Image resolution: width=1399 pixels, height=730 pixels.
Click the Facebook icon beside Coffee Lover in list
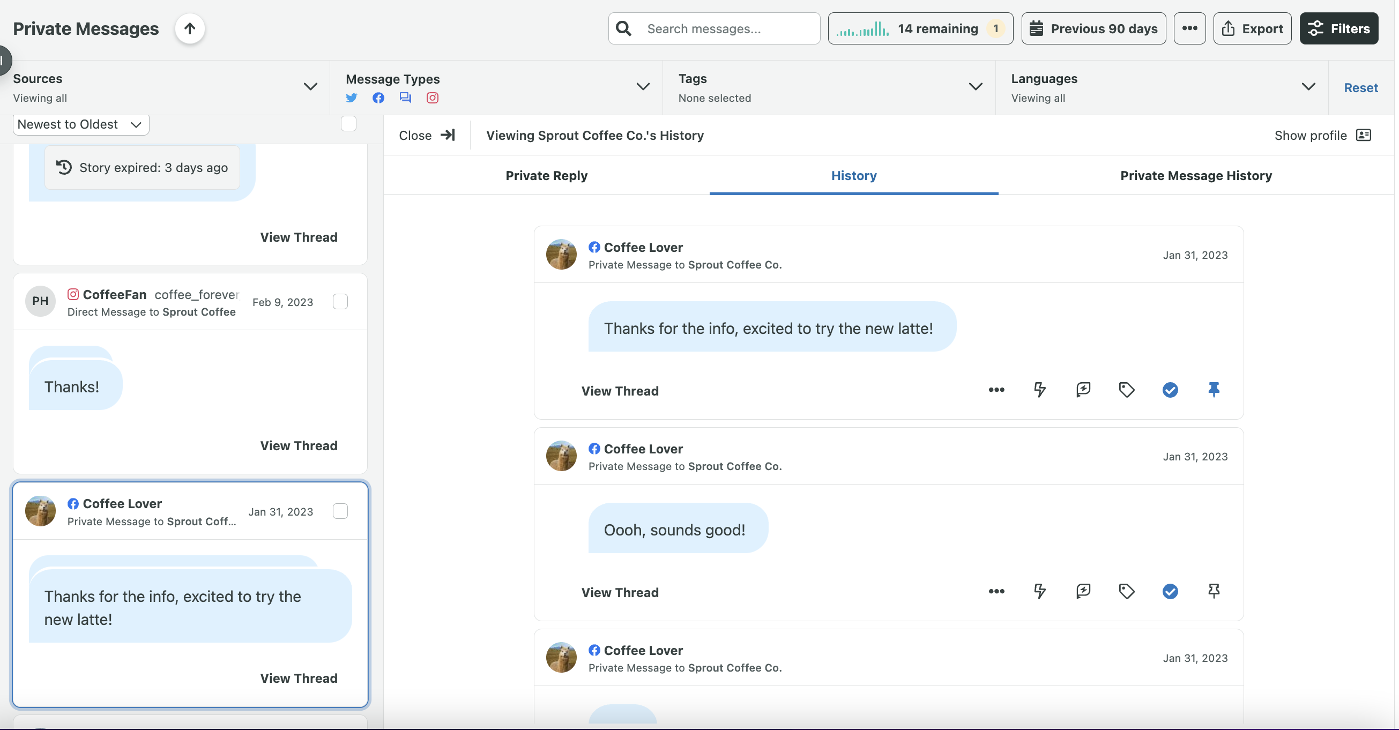73,503
